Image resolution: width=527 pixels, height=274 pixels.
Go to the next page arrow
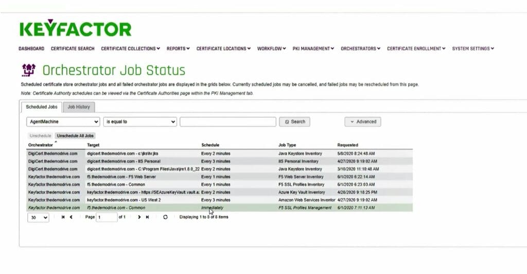click(139, 217)
